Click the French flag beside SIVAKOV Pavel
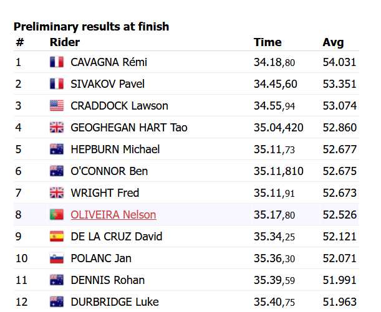 point(57,84)
